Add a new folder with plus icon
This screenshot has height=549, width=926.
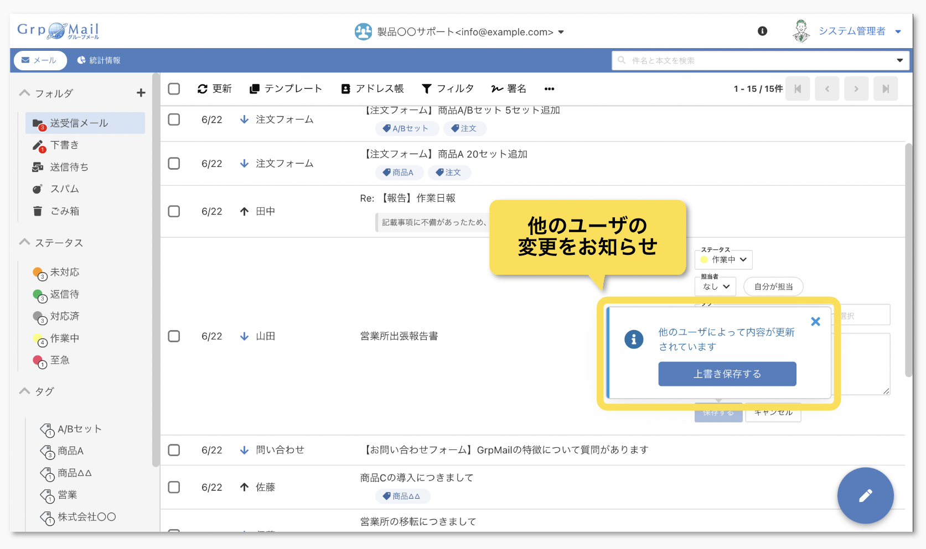141,93
